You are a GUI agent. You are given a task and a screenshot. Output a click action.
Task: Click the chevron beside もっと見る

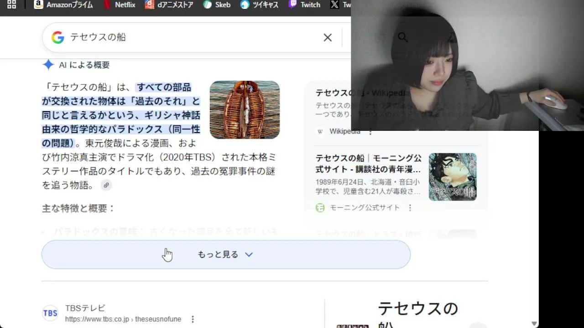249,255
